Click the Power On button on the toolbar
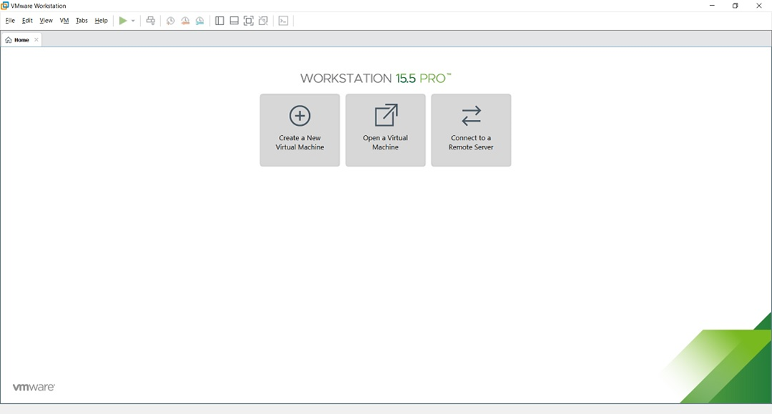772x414 pixels. point(122,20)
